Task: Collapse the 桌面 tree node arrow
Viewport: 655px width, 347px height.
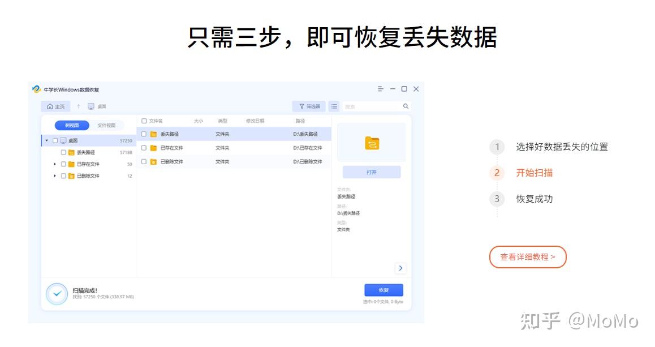Action: pyautogui.click(x=47, y=140)
